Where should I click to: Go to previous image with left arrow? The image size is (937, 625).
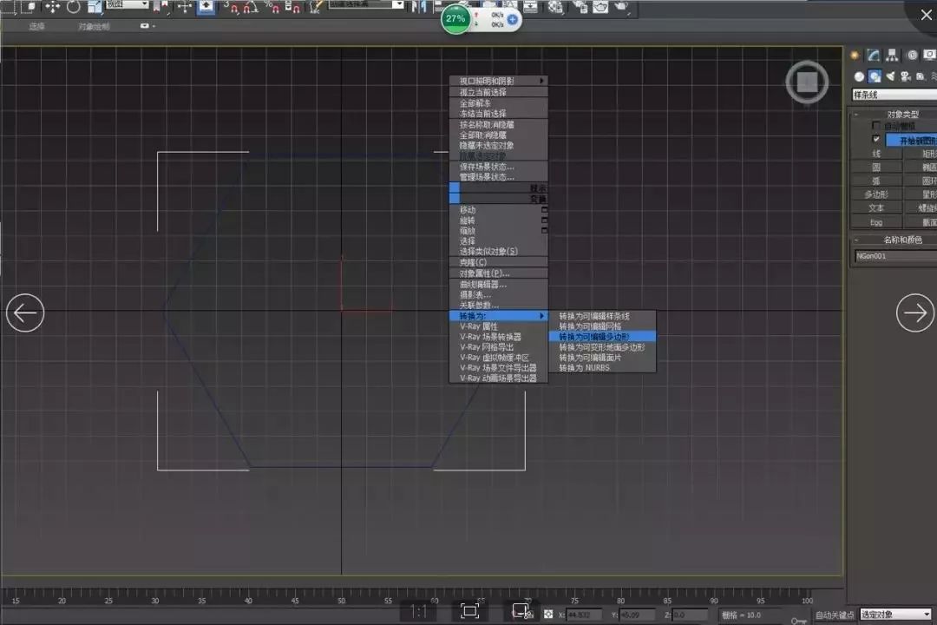[25, 312]
